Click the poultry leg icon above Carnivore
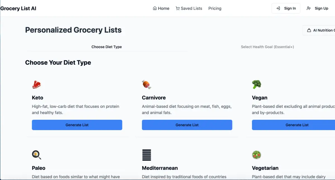Screen dimensions: 335x180 point(146,84)
